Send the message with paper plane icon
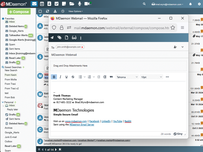The width and height of the screenshot is (203, 152). pos(52,38)
